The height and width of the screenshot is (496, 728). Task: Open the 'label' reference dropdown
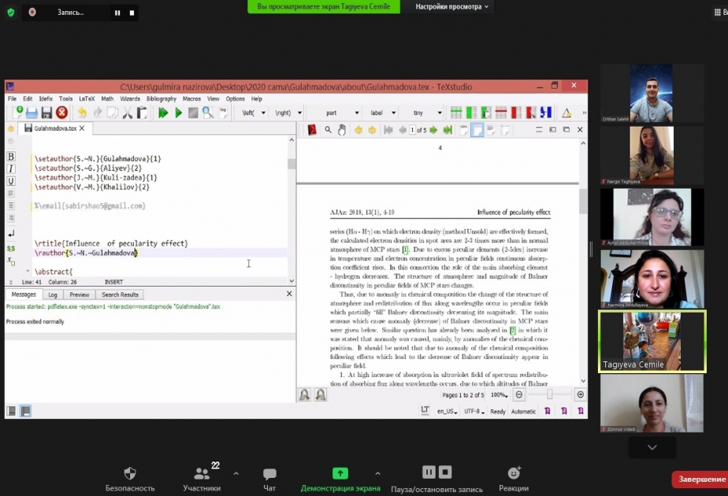tap(383, 113)
